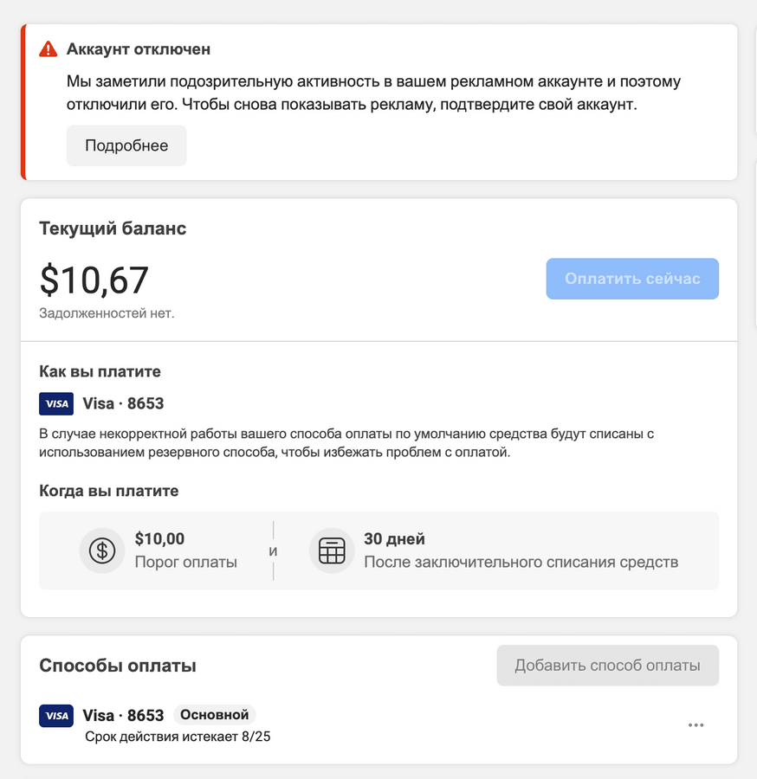
Task: Click the Visa logo in Способы оплаты
Action: coord(56,716)
